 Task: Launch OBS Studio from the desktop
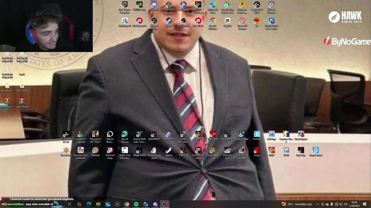click(x=183, y=23)
